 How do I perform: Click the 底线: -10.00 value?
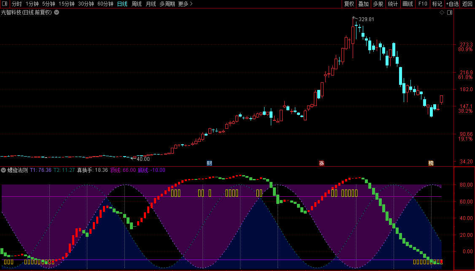(152, 170)
